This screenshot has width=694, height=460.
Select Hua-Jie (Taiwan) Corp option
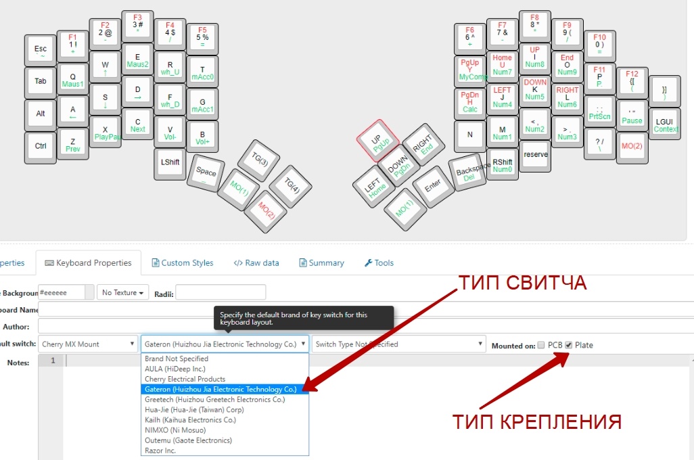pyautogui.click(x=225, y=409)
